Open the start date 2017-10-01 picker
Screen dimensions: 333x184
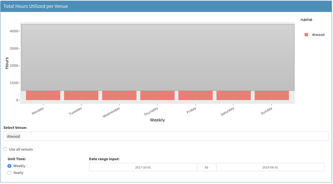click(143, 167)
